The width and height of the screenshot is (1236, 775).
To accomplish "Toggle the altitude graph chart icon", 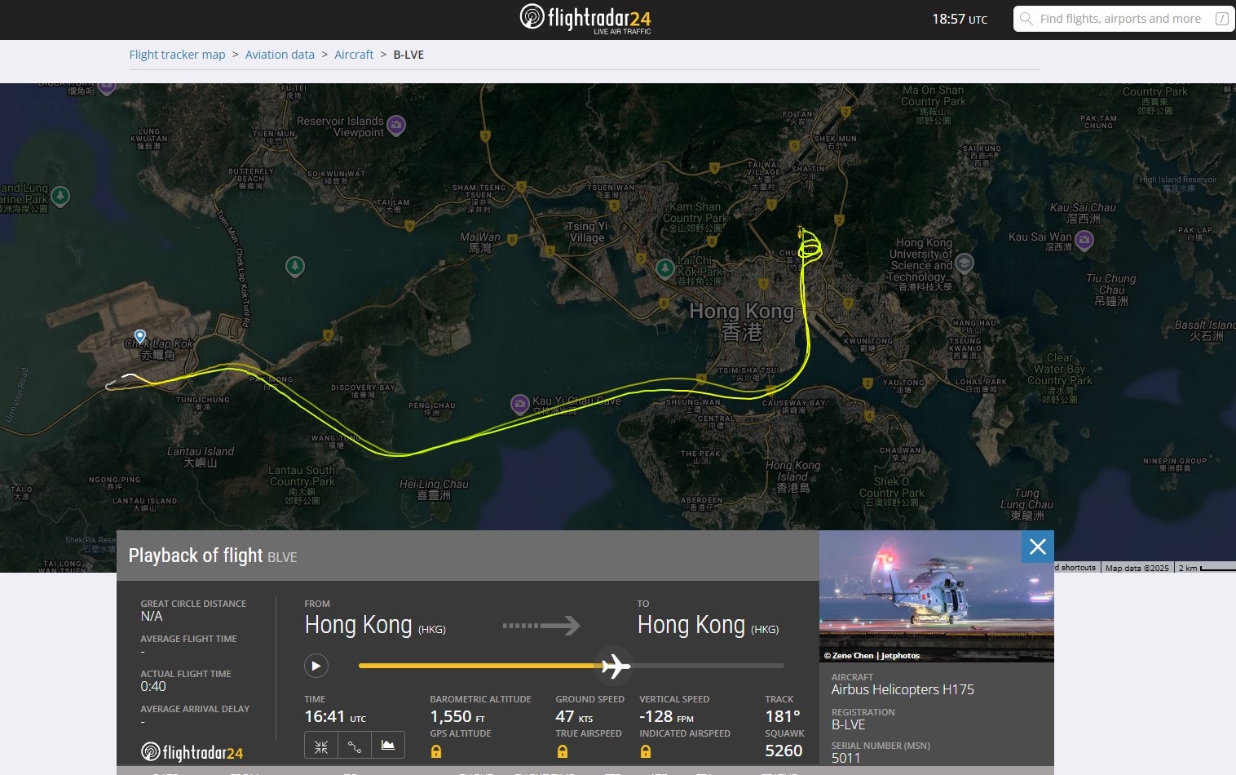I will (388, 746).
